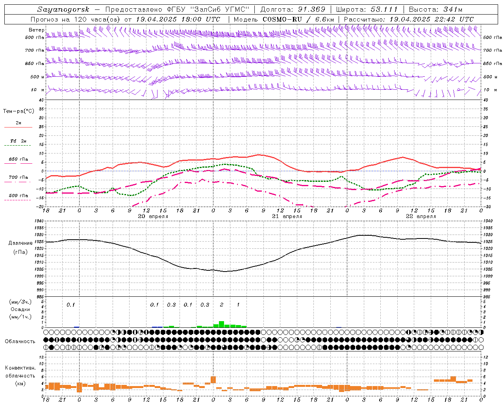Click the tallest green precipitation bar
Viewport: 504px width, 403px height.
(x=221, y=324)
